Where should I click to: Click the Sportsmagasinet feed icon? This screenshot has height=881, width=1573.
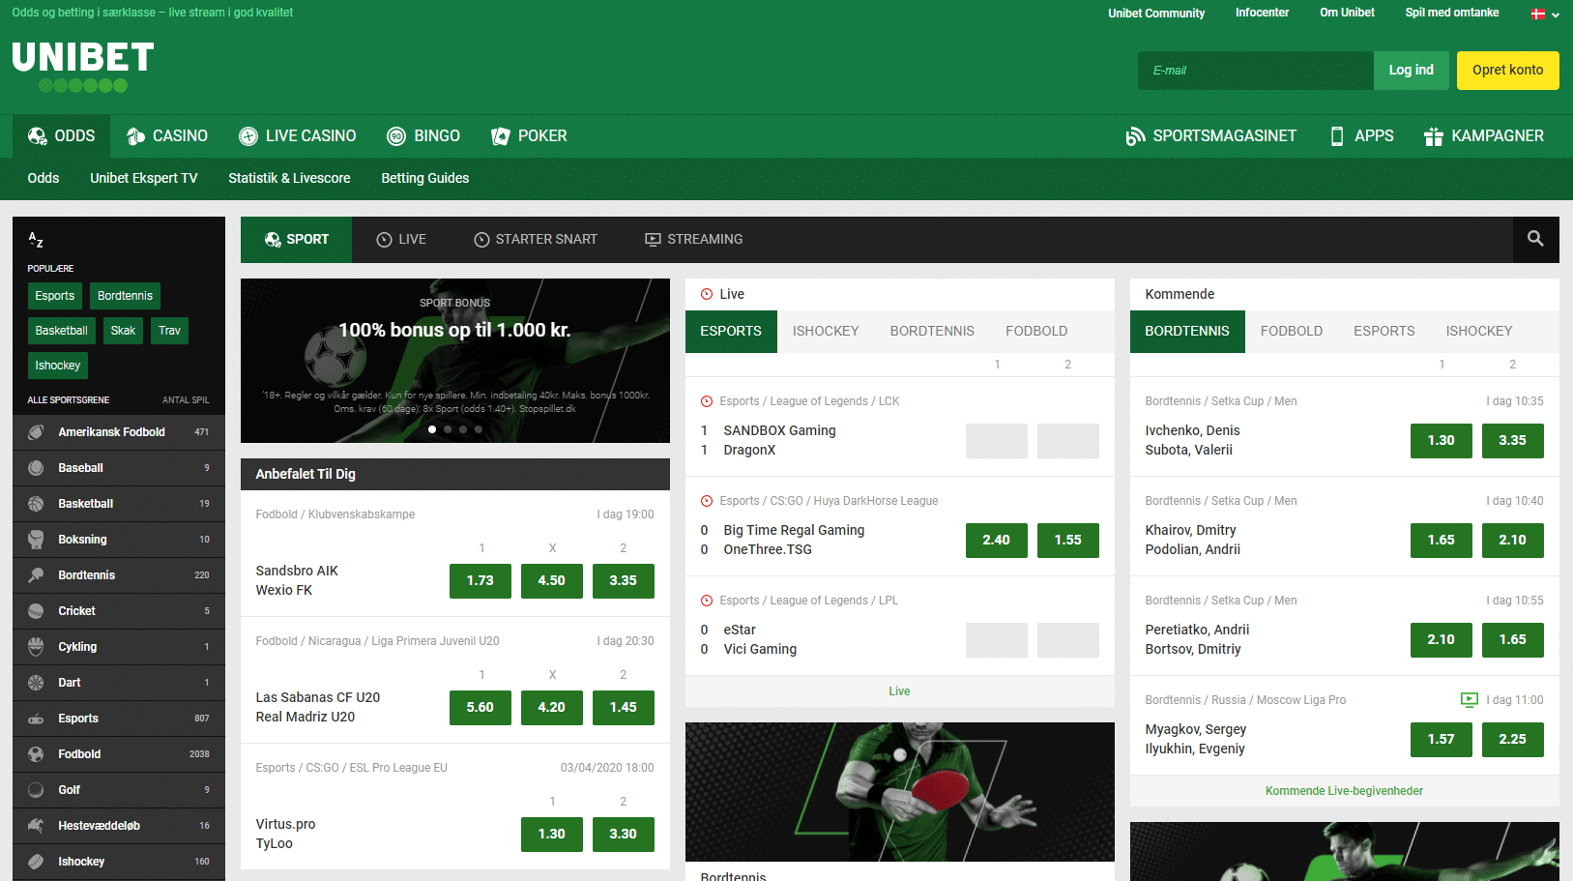pyautogui.click(x=1135, y=136)
